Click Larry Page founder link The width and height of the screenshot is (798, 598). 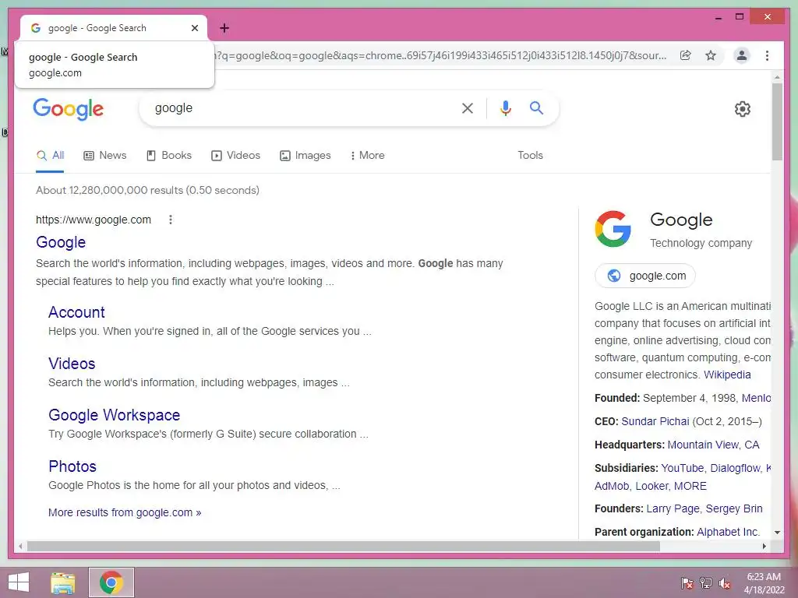click(x=673, y=509)
